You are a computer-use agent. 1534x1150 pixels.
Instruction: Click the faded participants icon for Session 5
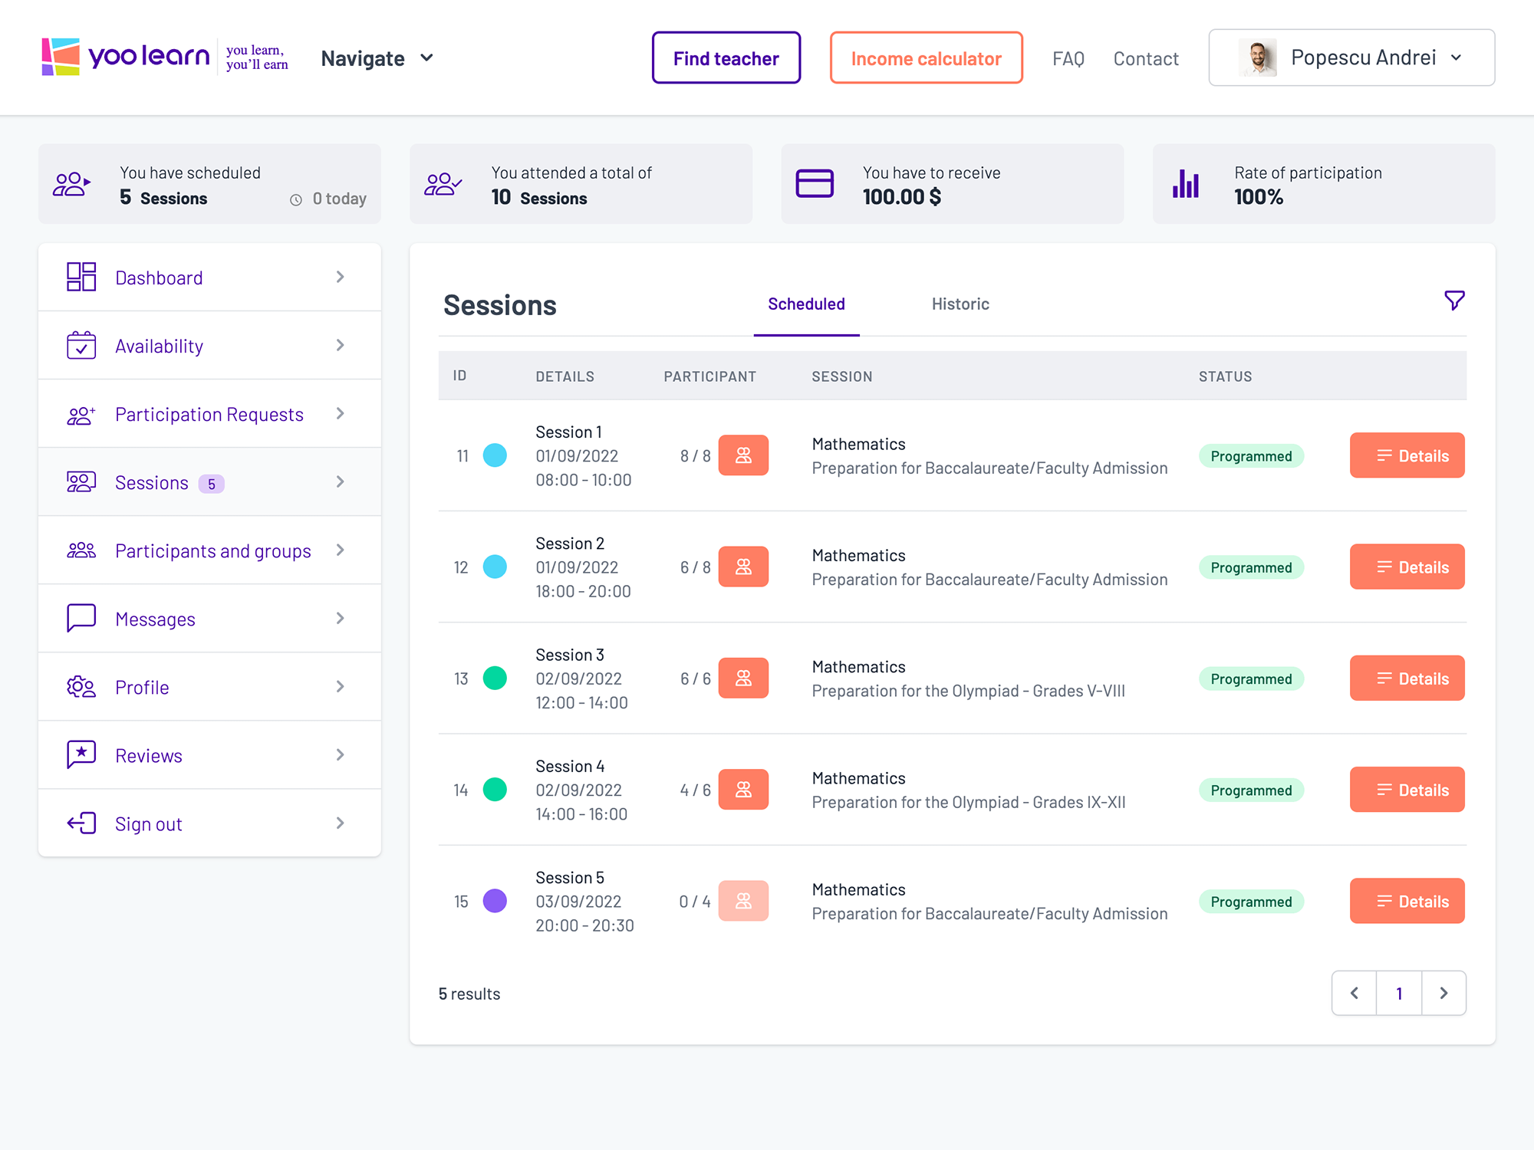click(x=742, y=902)
